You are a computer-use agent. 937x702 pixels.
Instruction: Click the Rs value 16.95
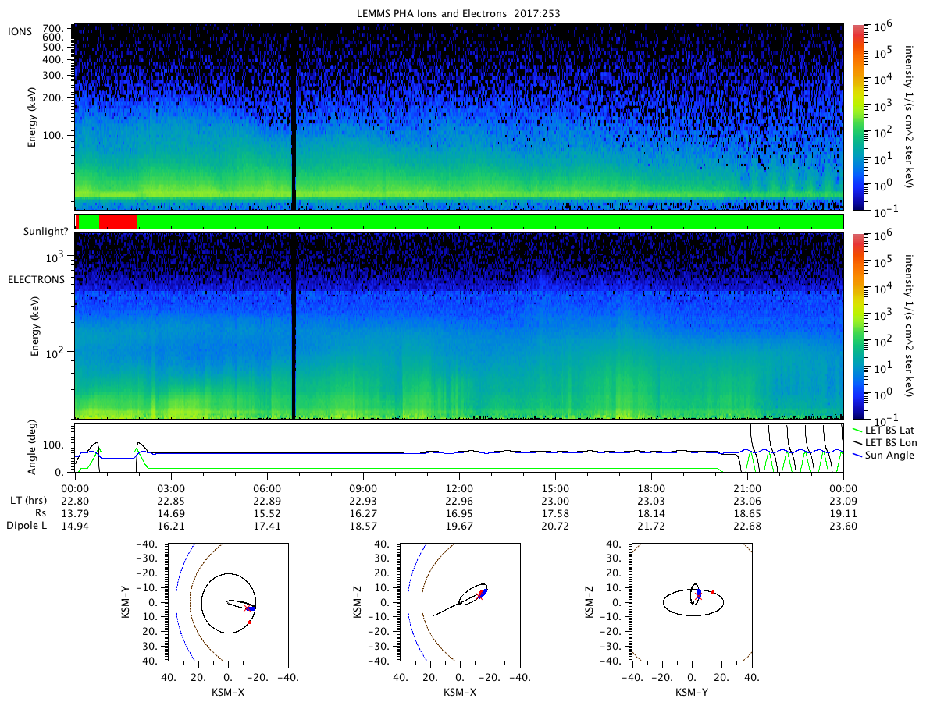coord(459,513)
